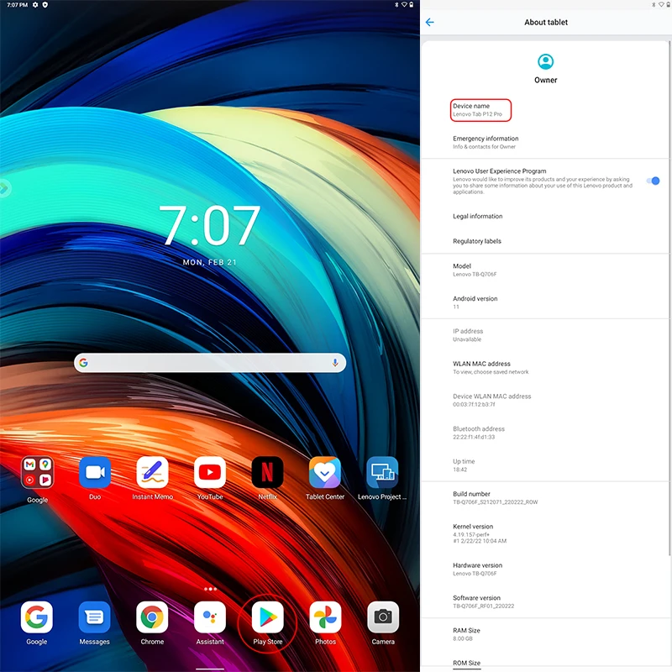Screen dimensions: 672x672
Task: Tap the home screen page indicator dots
Action: pos(210,589)
